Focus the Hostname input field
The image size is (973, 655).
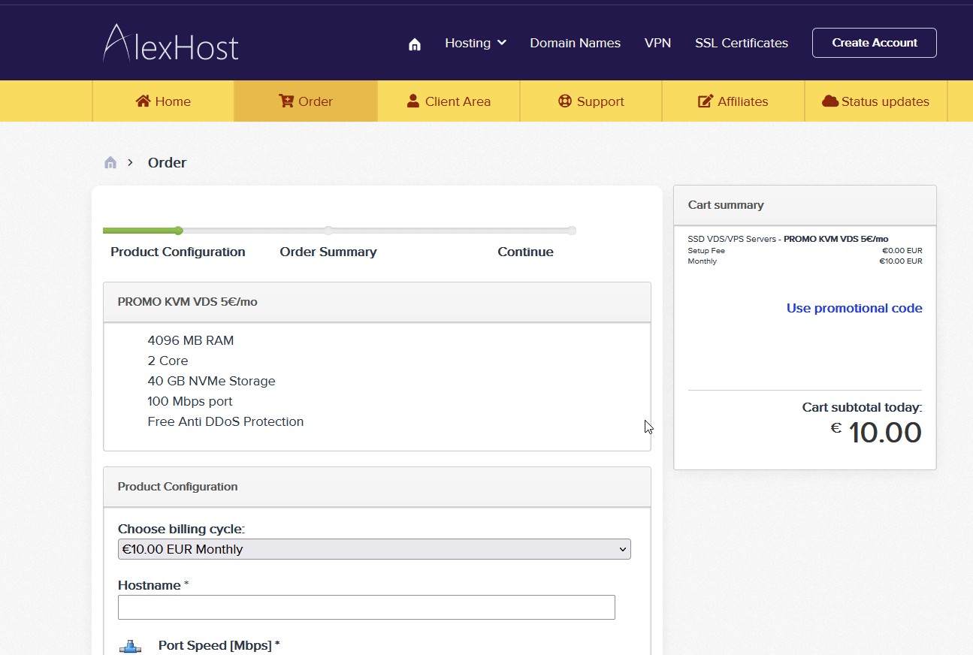(x=367, y=607)
